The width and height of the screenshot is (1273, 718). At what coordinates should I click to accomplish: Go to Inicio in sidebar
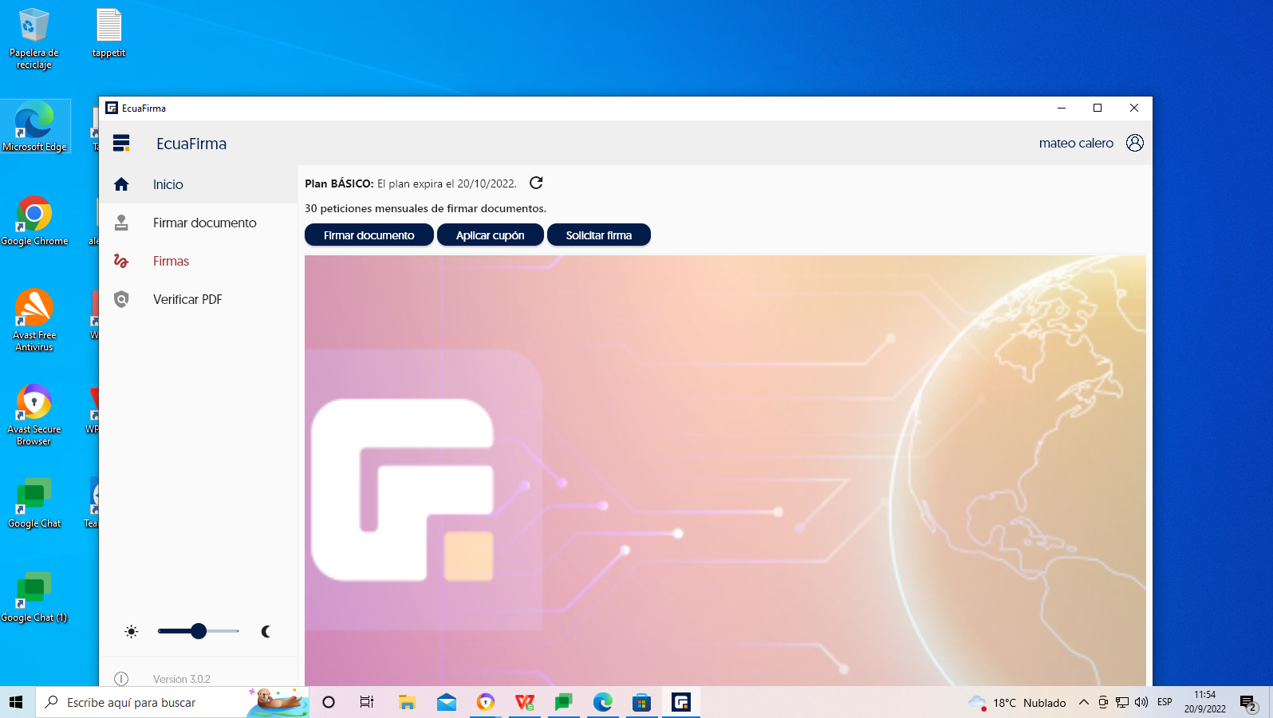coord(198,184)
